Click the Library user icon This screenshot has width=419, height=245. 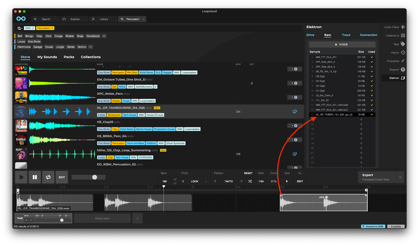click(x=93, y=19)
